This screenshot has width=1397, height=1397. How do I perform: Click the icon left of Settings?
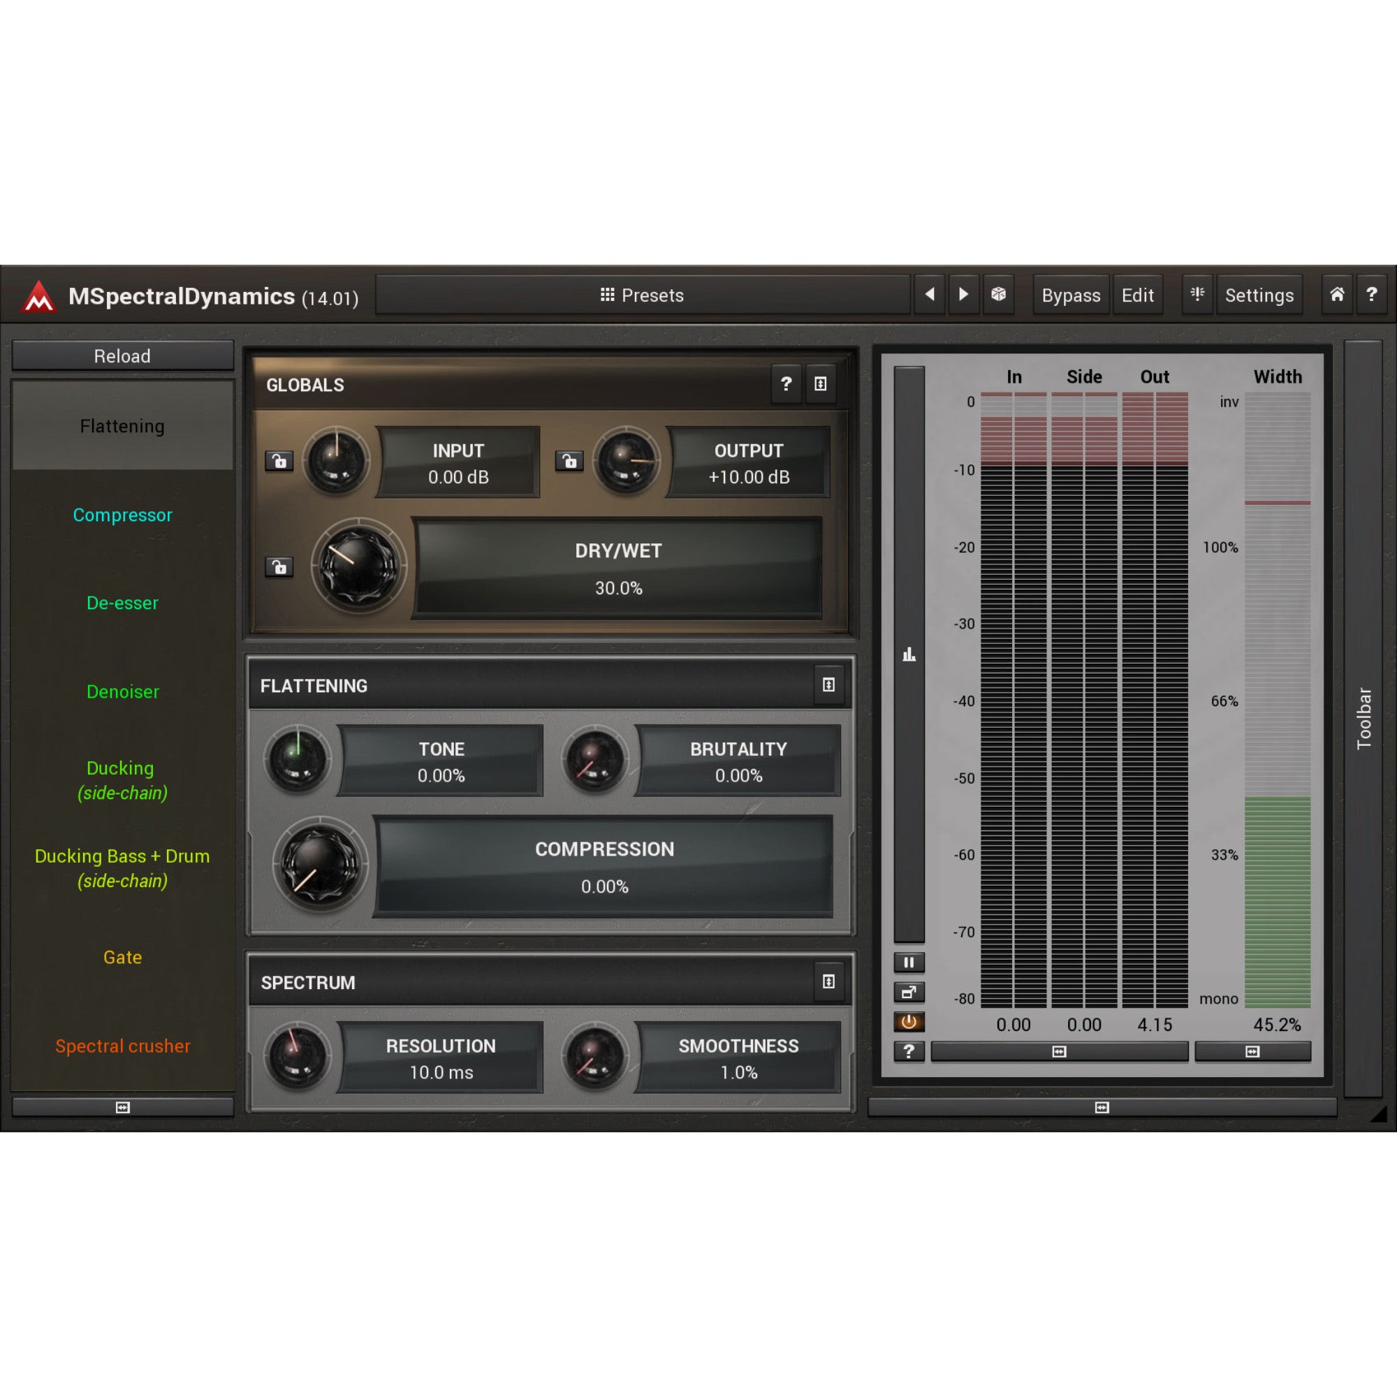point(1197,294)
